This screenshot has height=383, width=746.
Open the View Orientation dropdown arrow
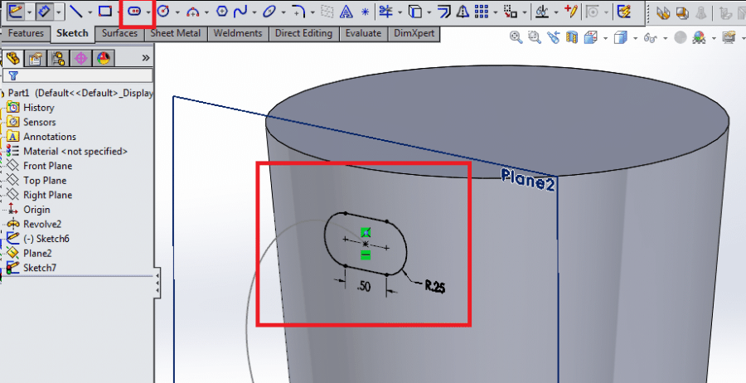(605, 38)
